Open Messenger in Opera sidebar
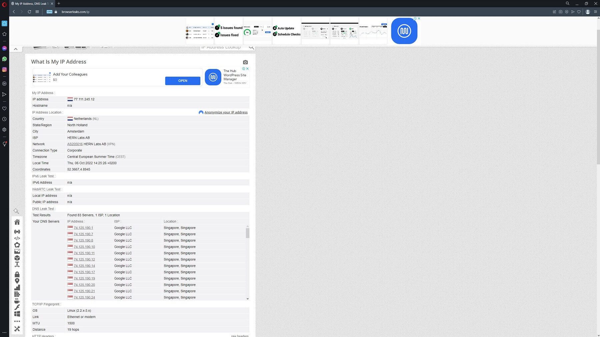Screen dimensions: 600x337 pos(4,48)
